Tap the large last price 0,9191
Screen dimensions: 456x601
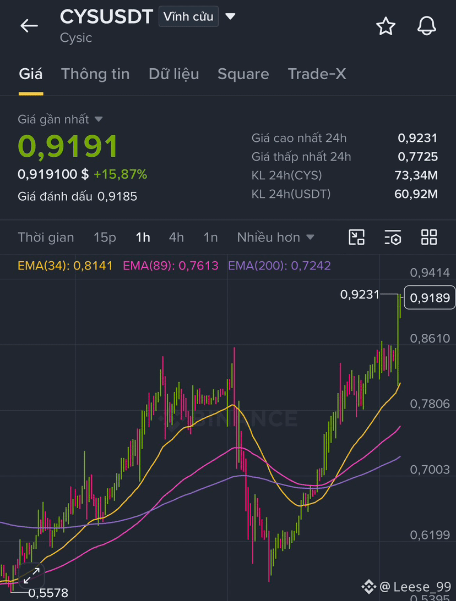pyautogui.click(x=68, y=146)
